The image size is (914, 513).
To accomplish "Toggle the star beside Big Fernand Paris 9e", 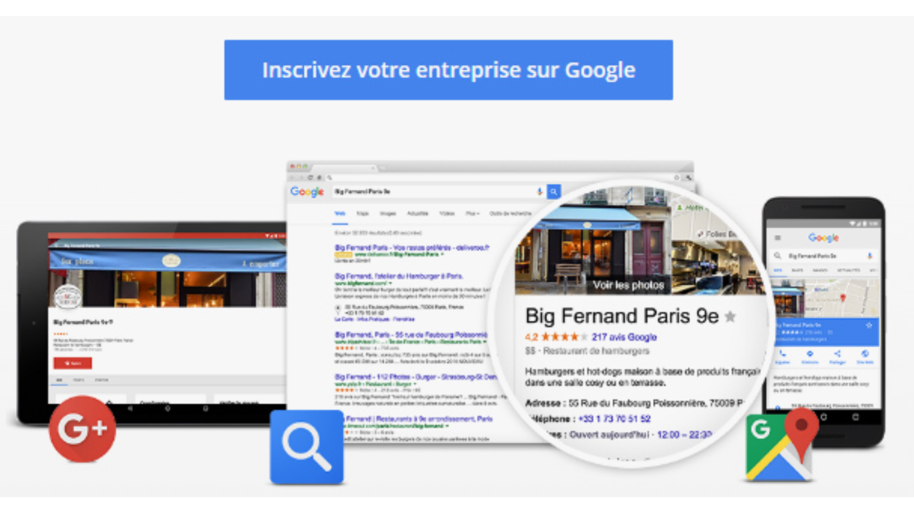I will coord(730,317).
